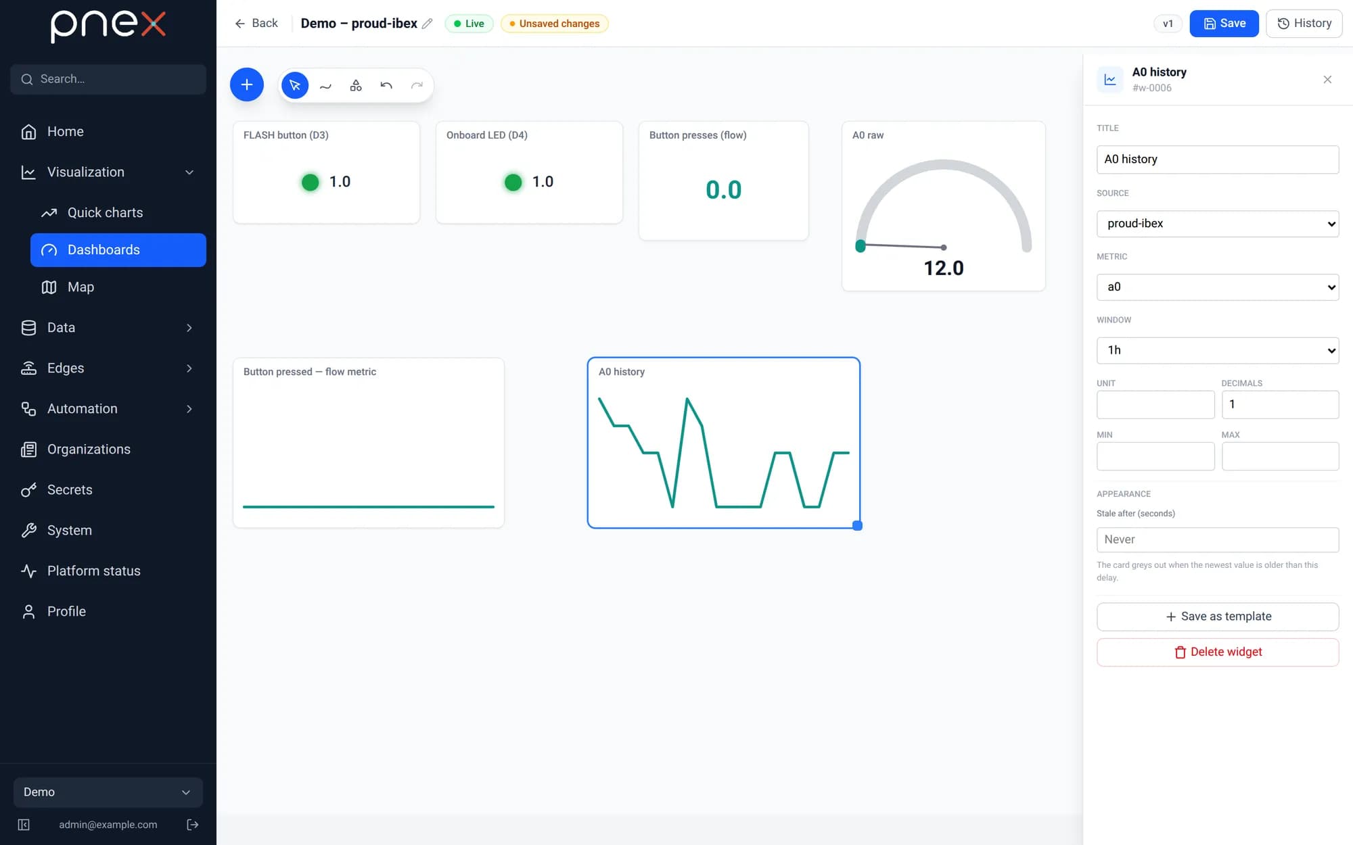
Task: Click the blue add widget plus button
Action: coord(246,84)
